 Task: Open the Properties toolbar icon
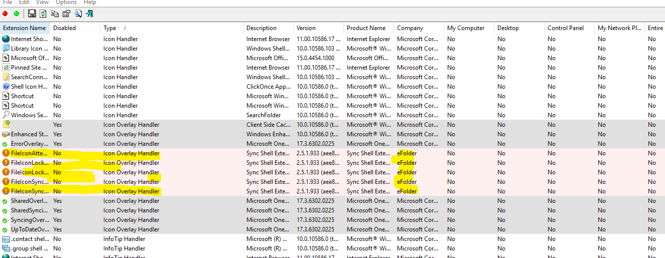[x=66, y=14]
